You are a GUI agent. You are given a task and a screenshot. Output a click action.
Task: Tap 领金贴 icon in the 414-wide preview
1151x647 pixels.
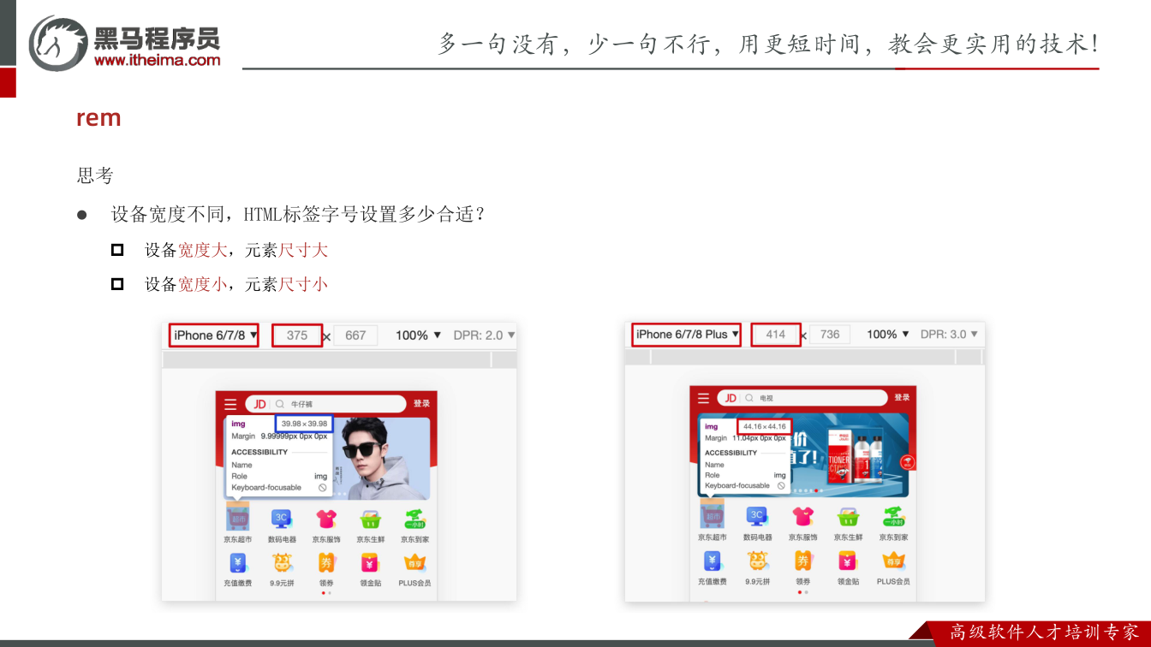pyautogui.click(x=848, y=561)
